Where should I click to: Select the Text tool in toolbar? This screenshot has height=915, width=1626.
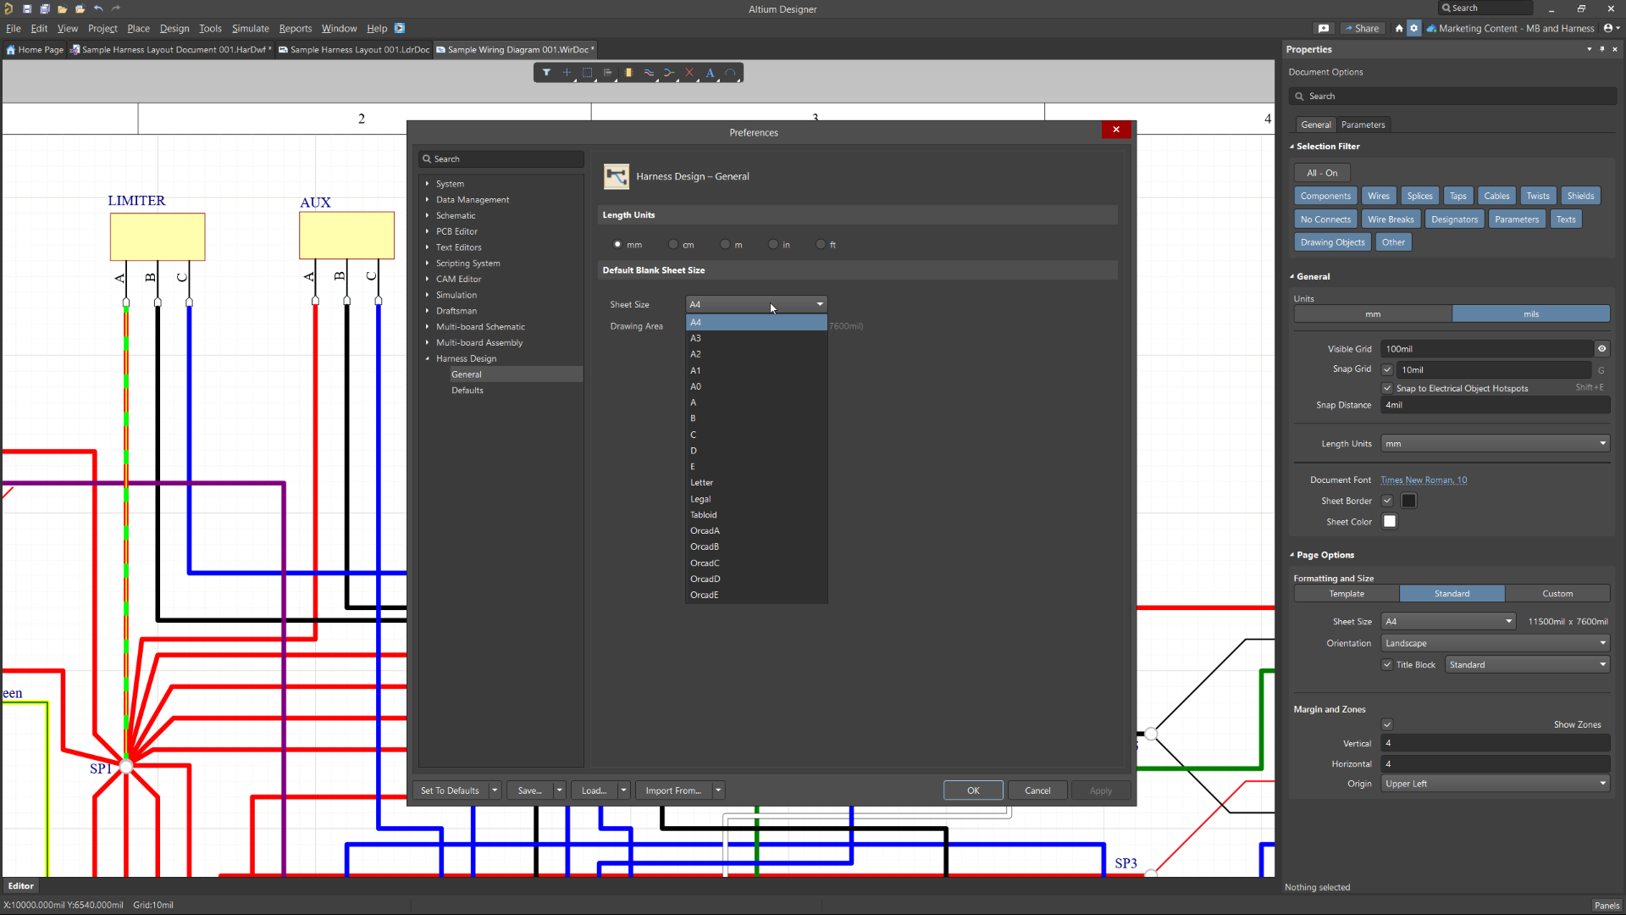click(711, 73)
